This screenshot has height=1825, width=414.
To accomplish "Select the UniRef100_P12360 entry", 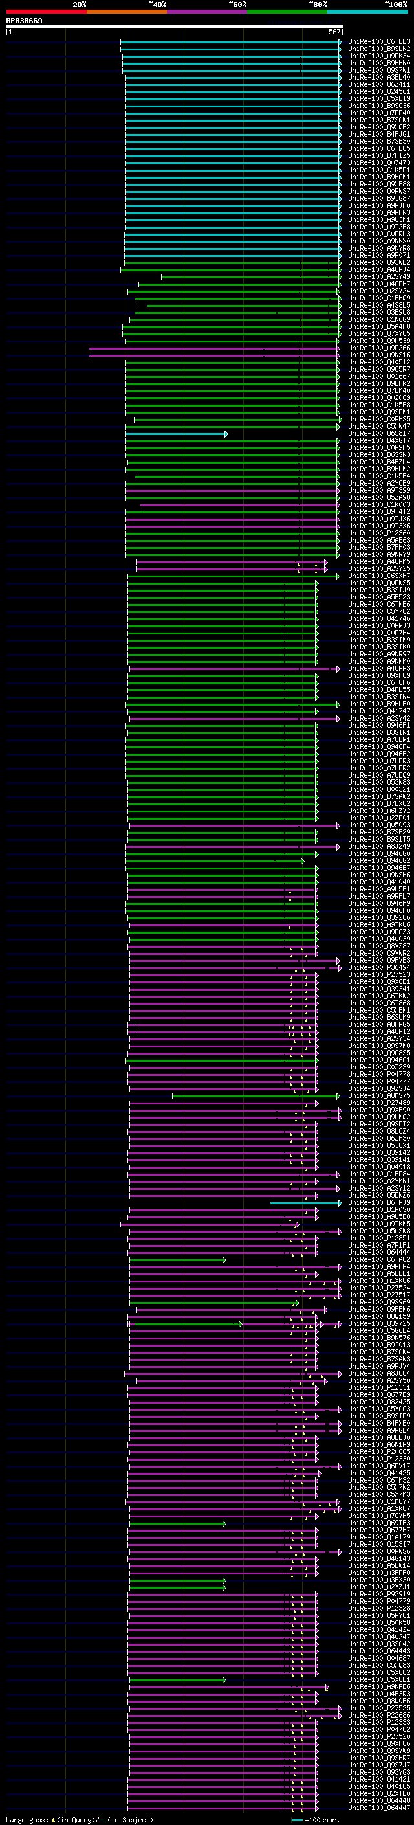I will (378, 533).
